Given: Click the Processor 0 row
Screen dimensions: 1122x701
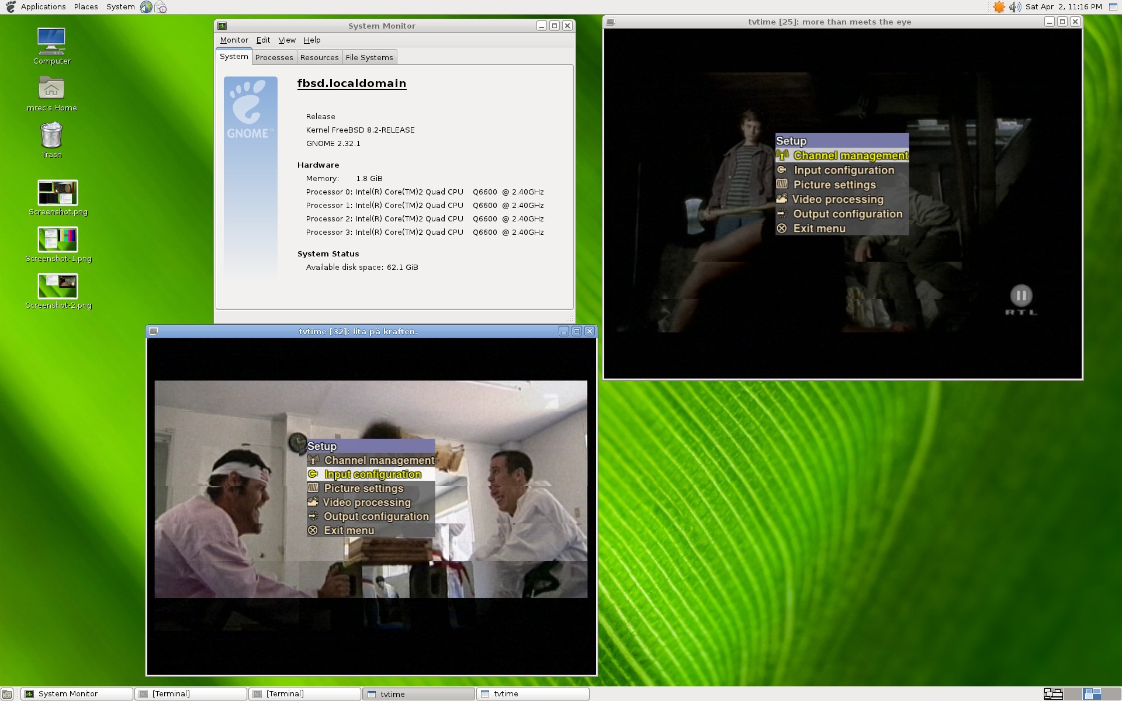Looking at the screenshot, I should tap(425, 192).
